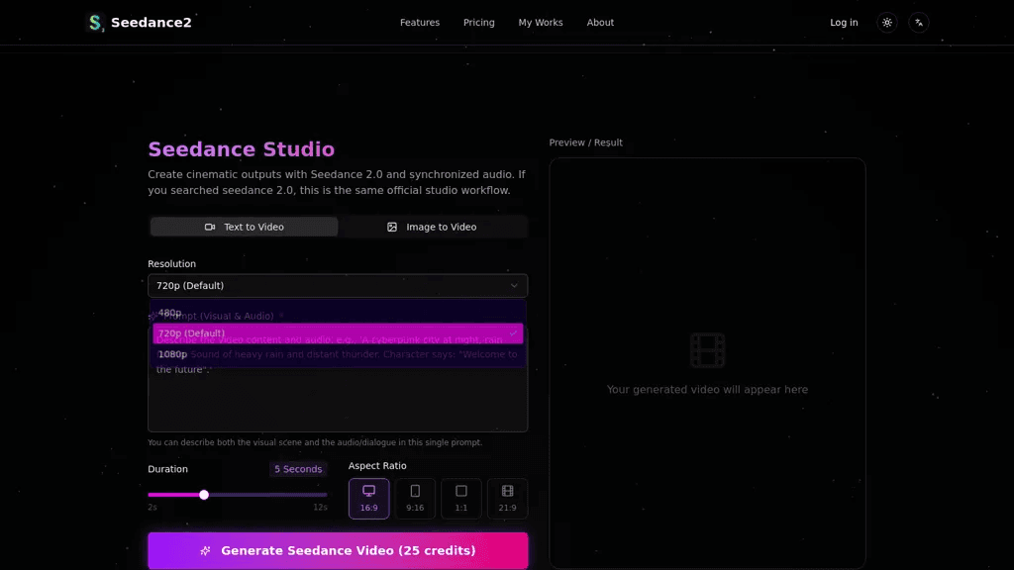
Task: Select the 21:9 film aspect ratio
Action: 508,499
